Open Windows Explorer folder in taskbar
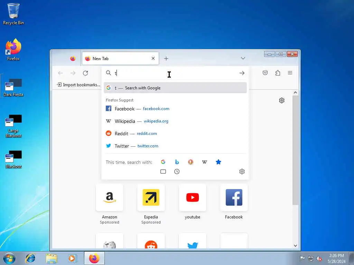354x265 pixels. 52,258
